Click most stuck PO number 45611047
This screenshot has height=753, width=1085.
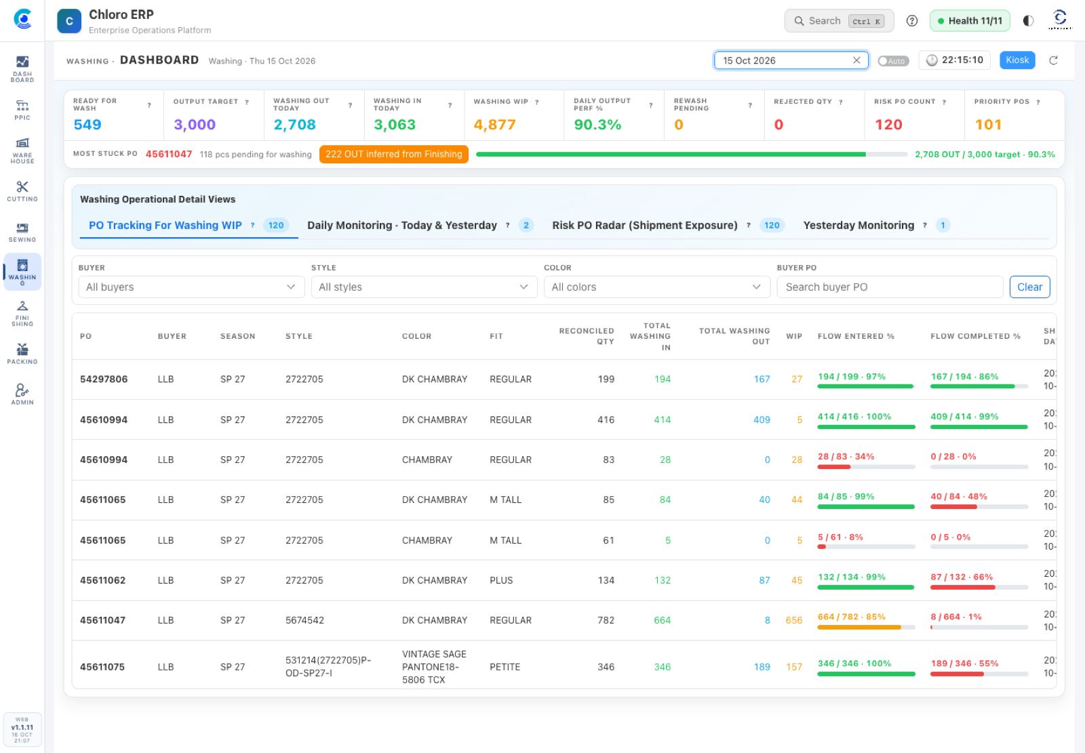click(169, 155)
